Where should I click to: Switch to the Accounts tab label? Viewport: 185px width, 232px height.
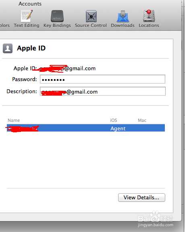point(30,4)
